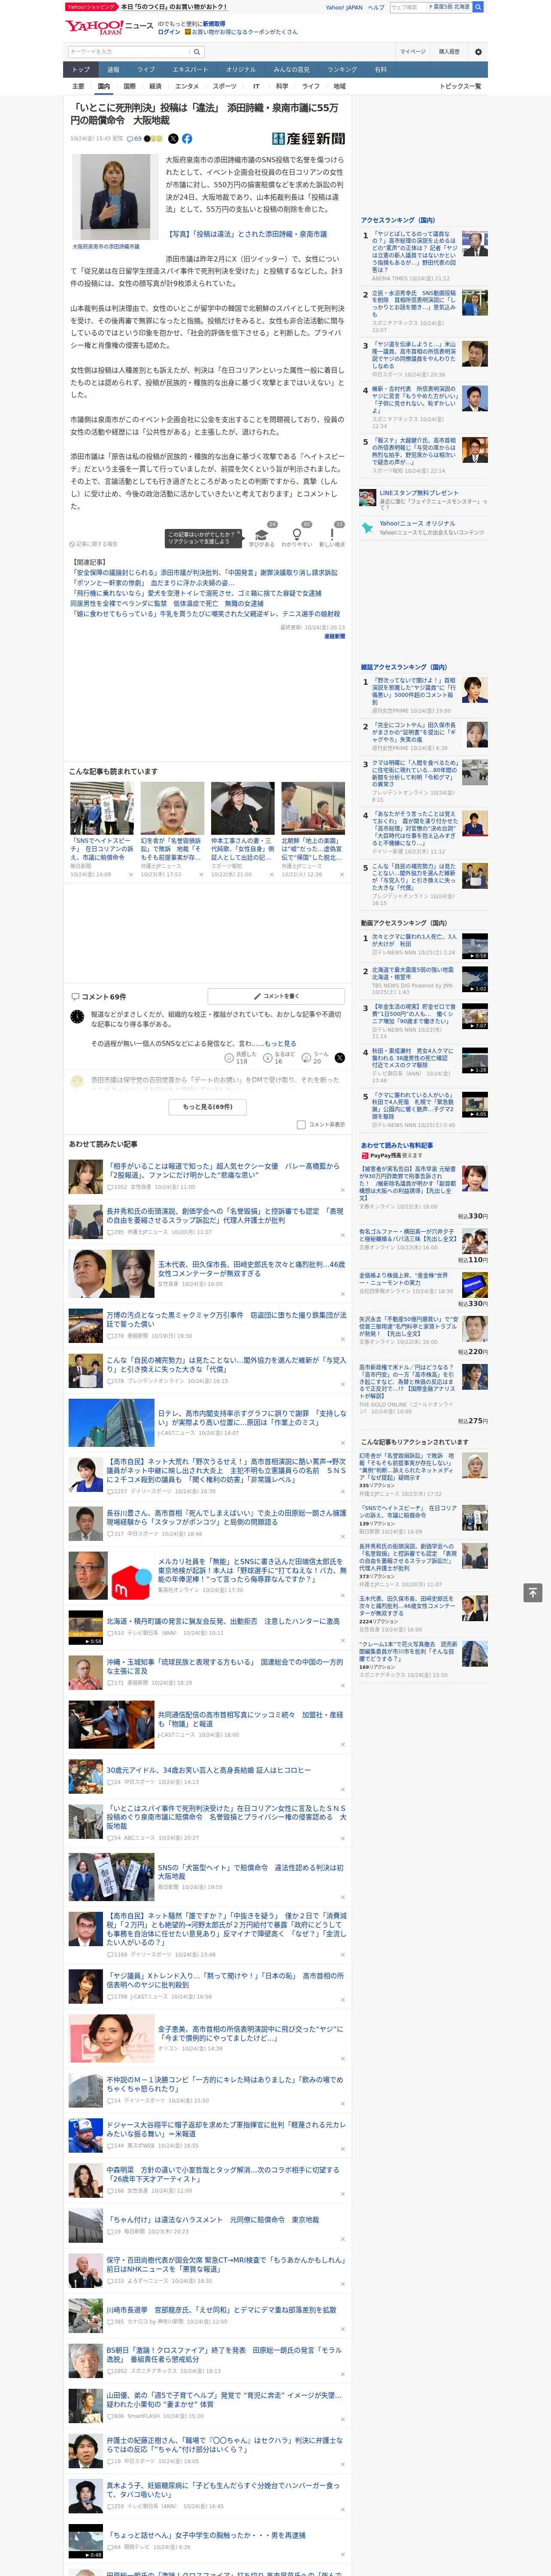Select the トップ navigation tab

(x=81, y=69)
